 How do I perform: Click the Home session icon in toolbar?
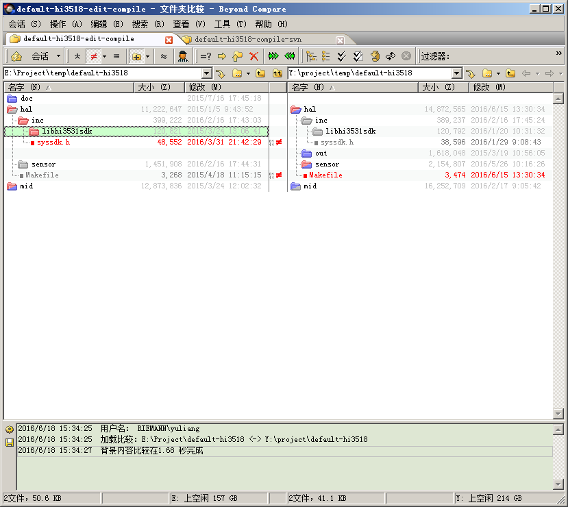click(16, 56)
